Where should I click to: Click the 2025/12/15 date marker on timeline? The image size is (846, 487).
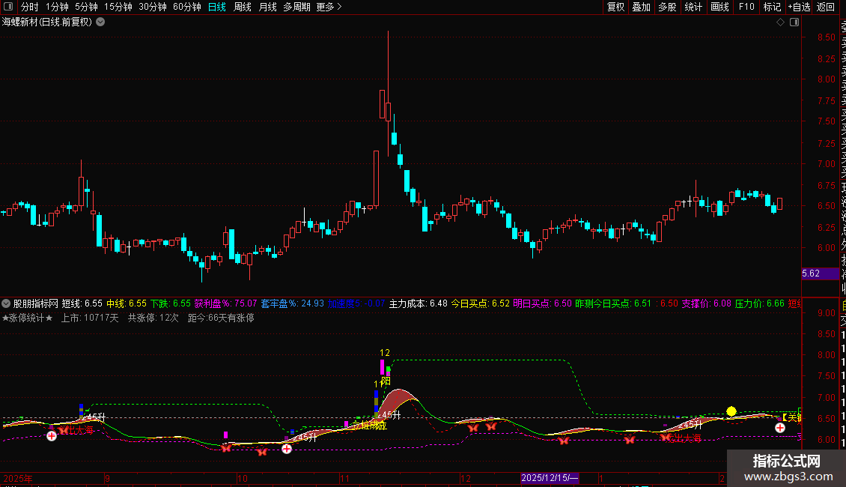tap(550, 478)
